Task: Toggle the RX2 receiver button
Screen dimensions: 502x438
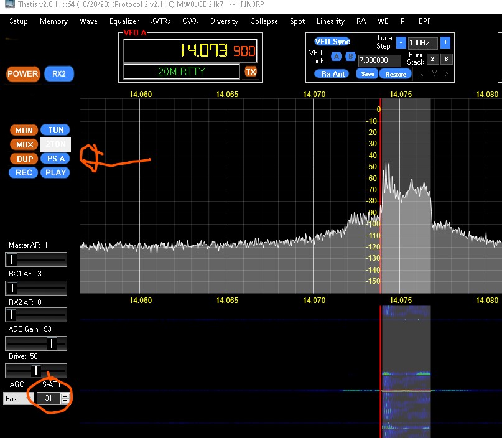Action: (59, 73)
